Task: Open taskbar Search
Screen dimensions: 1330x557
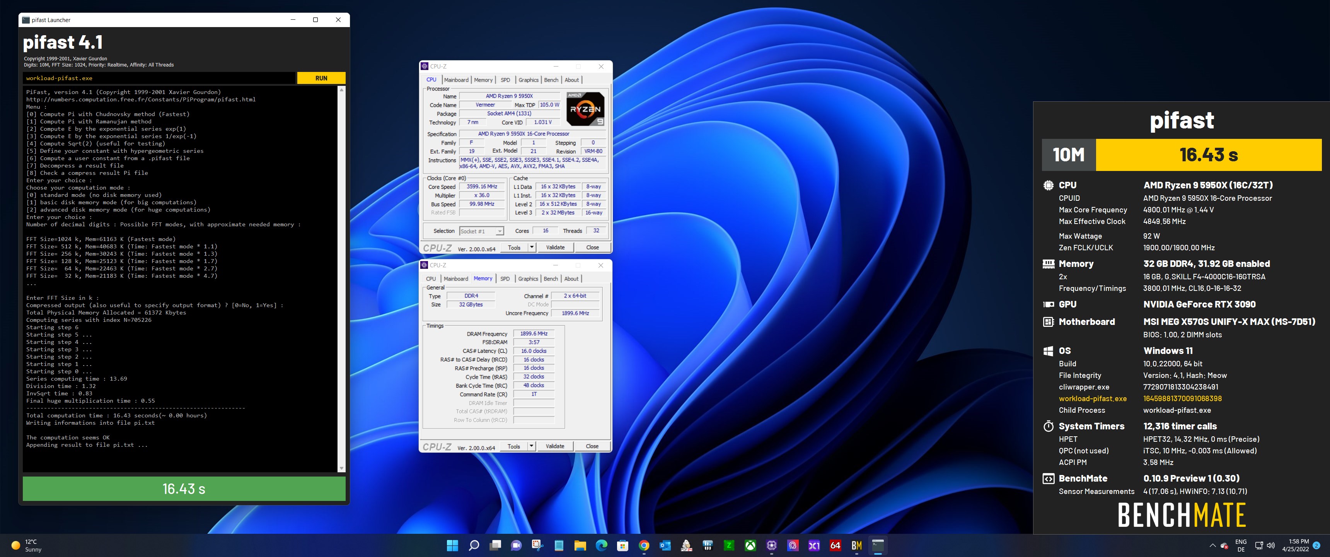Action: point(474,545)
